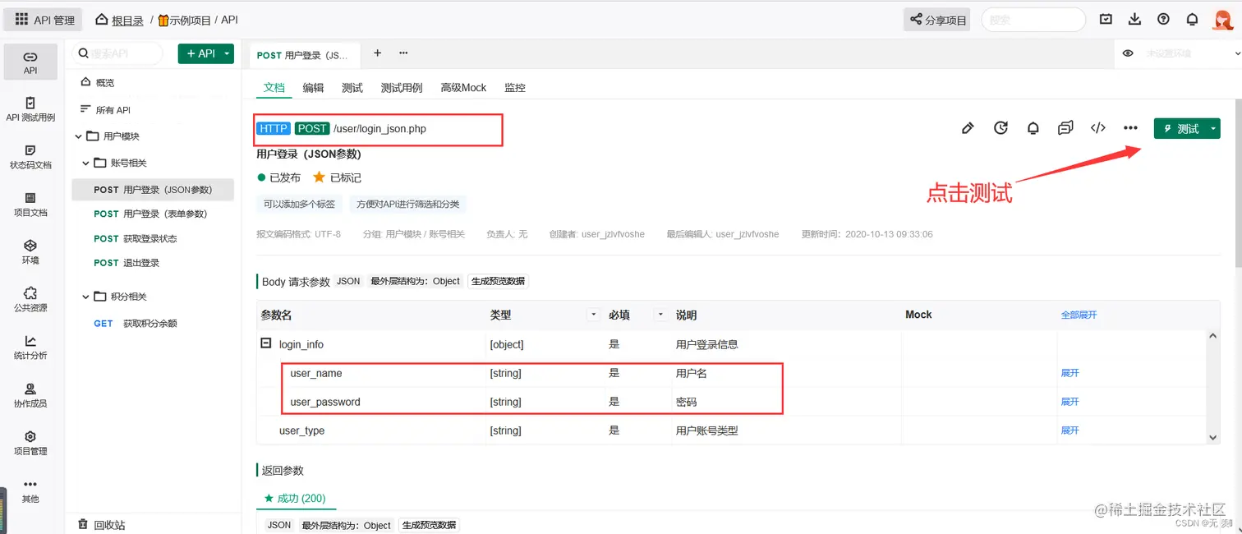Toggle the environment eye visibility icon
The height and width of the screenshot is (534, 1242).
click(x=1128, y=53)
